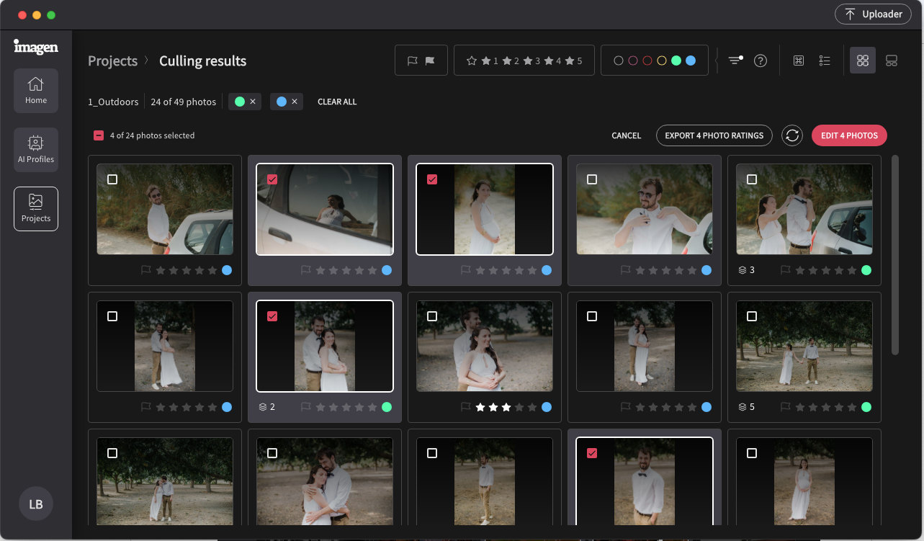The height and width of the screenshot is (541, 924).
Task: Click the master selection checkbox
Action: pos(98,135)
